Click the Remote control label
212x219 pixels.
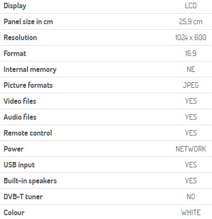28,133
